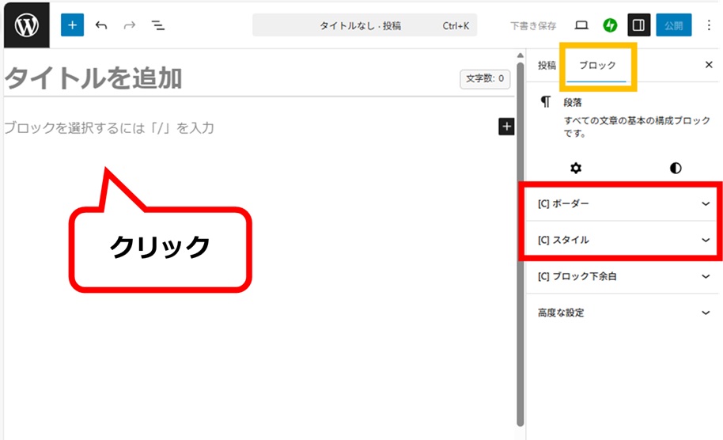The image size is (723, 440).
Task: Open the three-dot options menu
Action: click(x=709, y=25)
